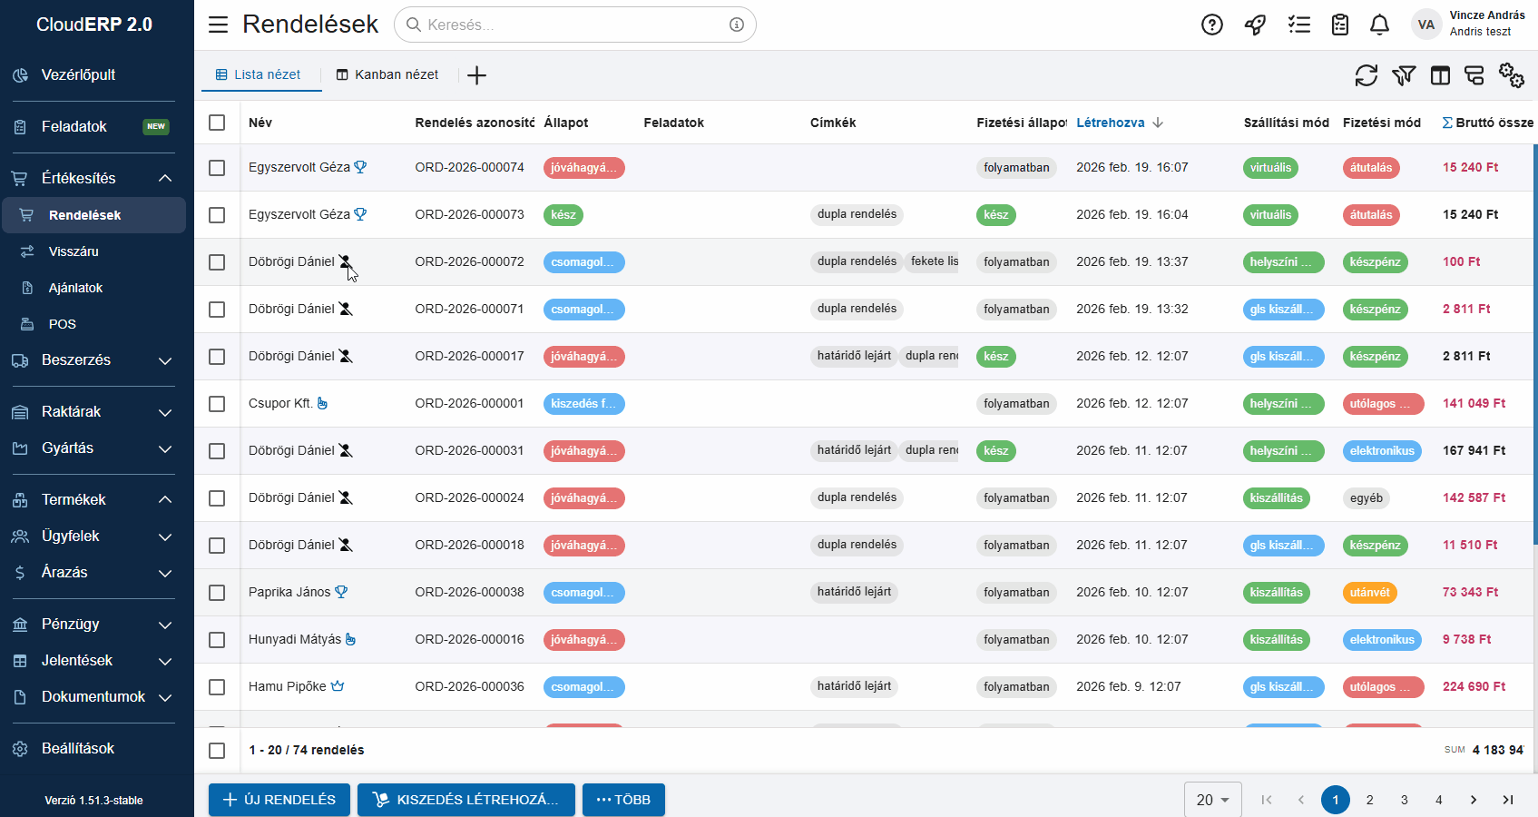Open the page size dropdown showing 20
This screenshot has width=1538, height=817.
tap(1212, 800)
